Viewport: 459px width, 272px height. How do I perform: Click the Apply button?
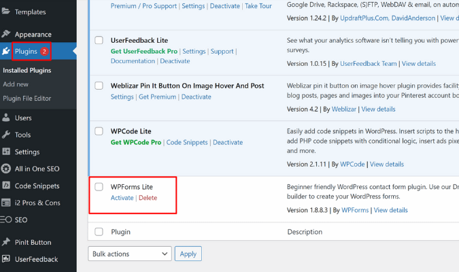tap(188, 254)
